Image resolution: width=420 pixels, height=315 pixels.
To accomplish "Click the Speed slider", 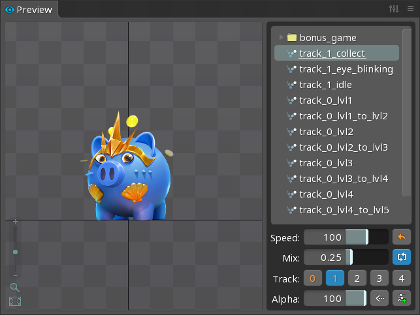I will coord(346,237).
